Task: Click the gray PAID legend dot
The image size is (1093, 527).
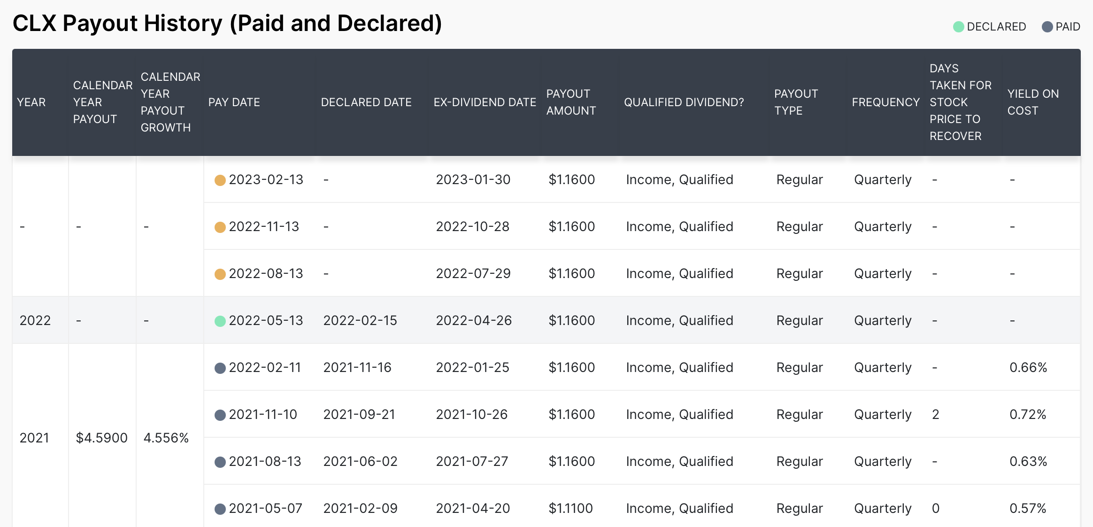Action: tap(1047, 27)
